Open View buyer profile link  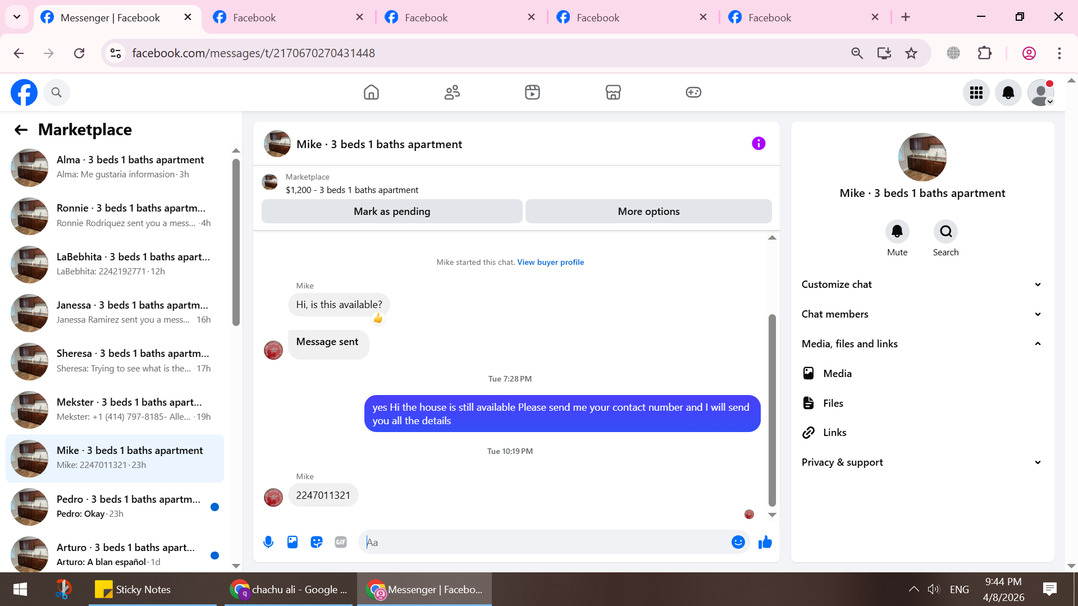[550, 262]
